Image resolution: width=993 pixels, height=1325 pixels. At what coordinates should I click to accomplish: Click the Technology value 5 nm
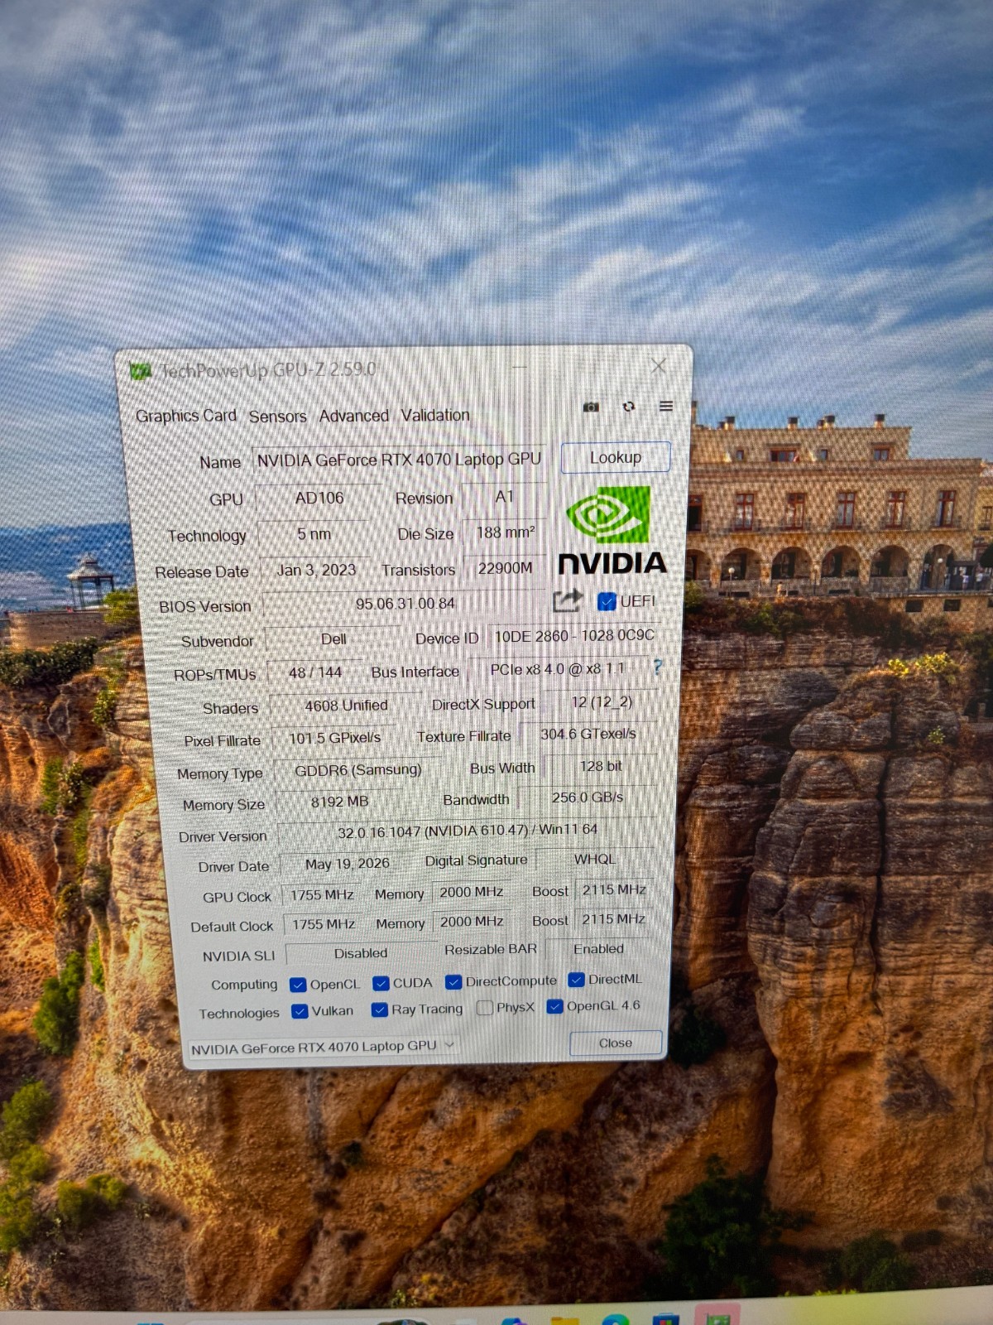coord(314,535)
